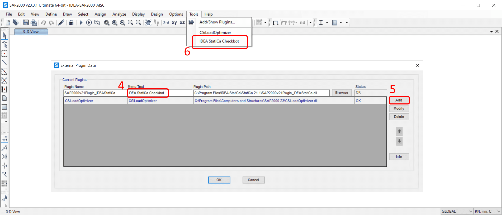Select CSiLoadOptimizer in Tools menu
Viewport: 502px width, 215px height.
215,33
